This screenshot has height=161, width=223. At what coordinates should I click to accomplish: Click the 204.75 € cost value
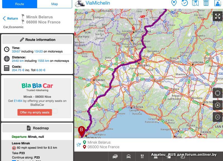(x=18, y=70)
